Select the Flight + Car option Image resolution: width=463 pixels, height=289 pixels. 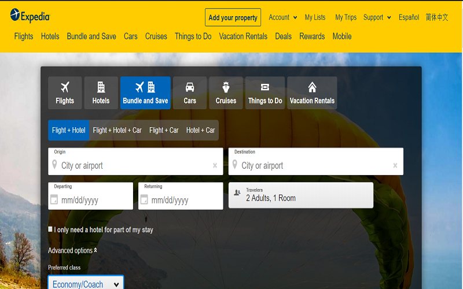point(164,130)
